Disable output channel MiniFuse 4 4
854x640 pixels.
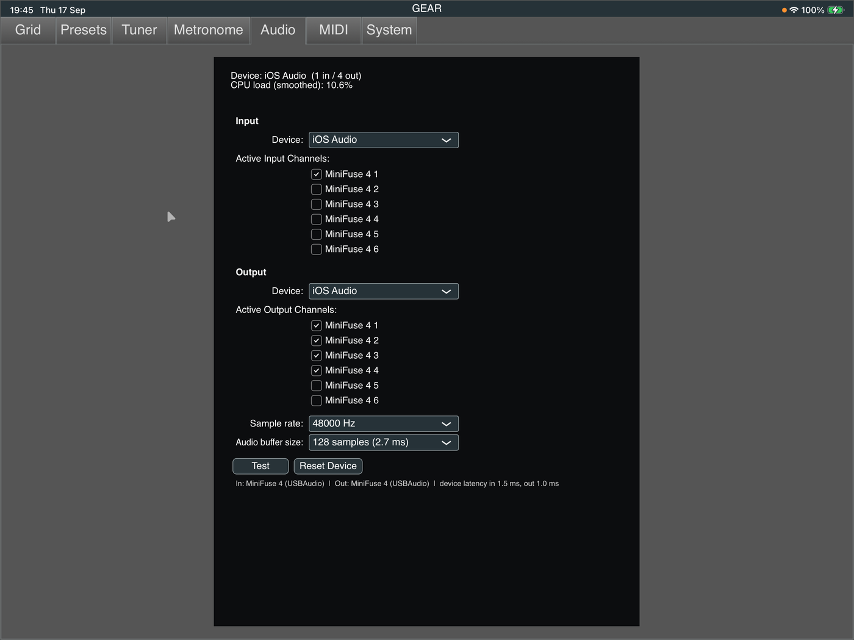(317, 370)
